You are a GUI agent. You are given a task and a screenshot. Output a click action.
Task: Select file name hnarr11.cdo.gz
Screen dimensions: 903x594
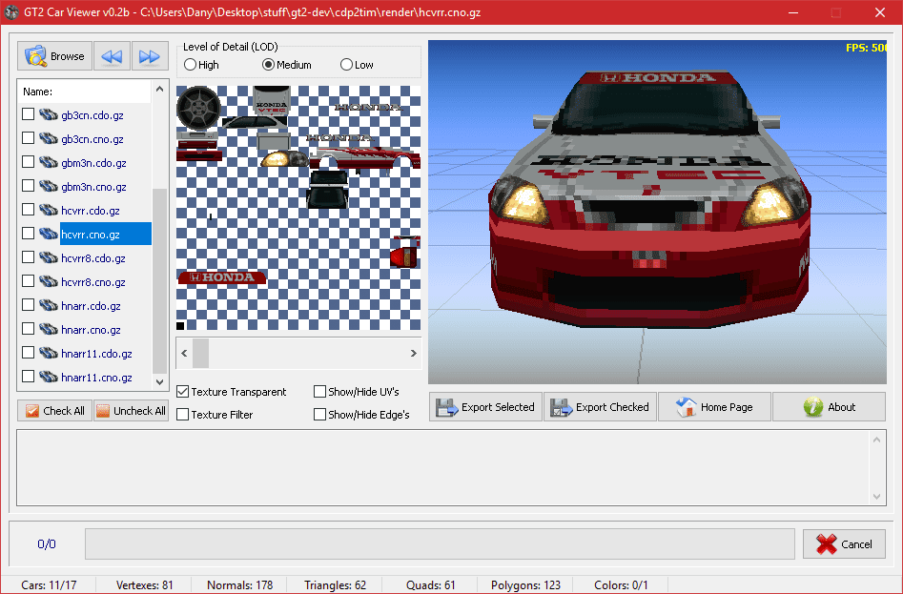(x=96, y=354)
